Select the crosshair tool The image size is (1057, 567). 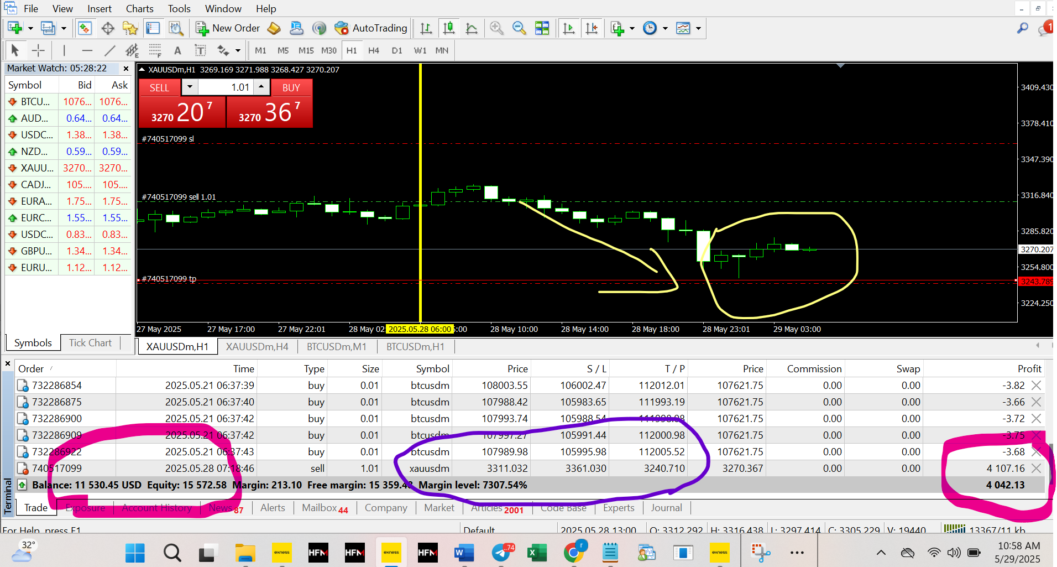38,50
